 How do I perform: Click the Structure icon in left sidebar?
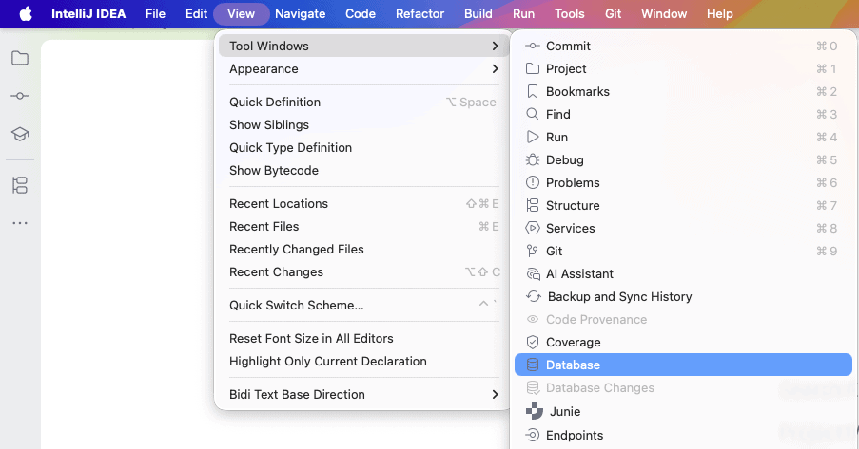20,185
